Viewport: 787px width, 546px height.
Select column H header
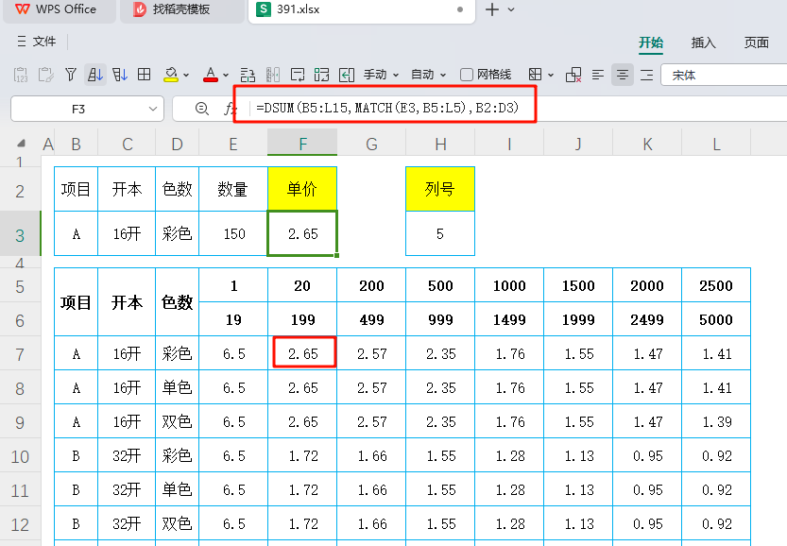(440, 144)
